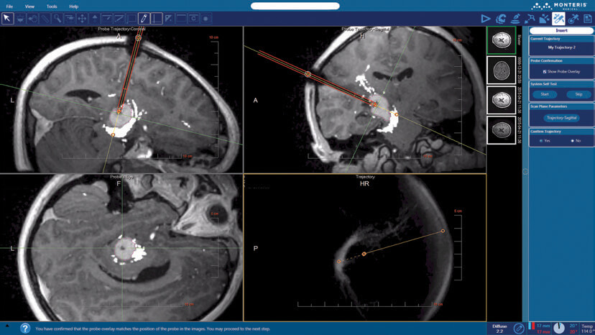
Task: Click the Start self test button
Action: coord(545,94)
